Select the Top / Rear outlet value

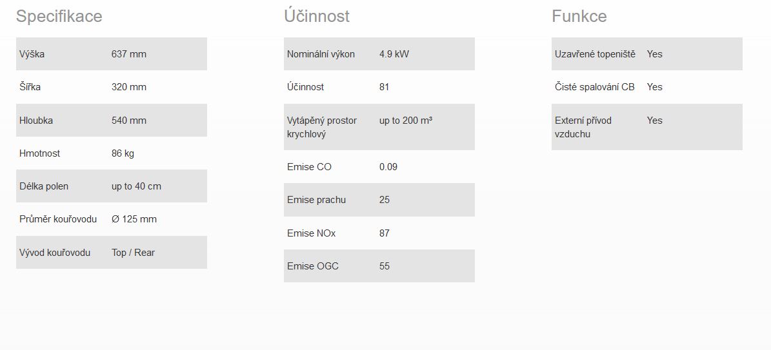[x=134, y=253]
